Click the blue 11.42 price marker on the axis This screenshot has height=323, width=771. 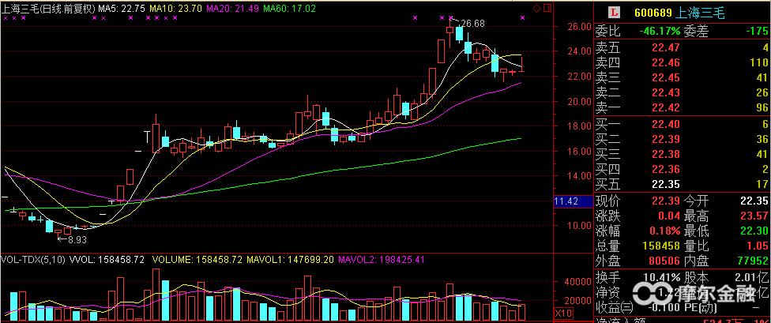(573, 201)
